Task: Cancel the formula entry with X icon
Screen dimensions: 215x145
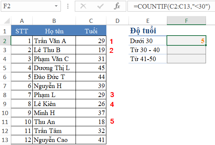Action: [83, 6]
